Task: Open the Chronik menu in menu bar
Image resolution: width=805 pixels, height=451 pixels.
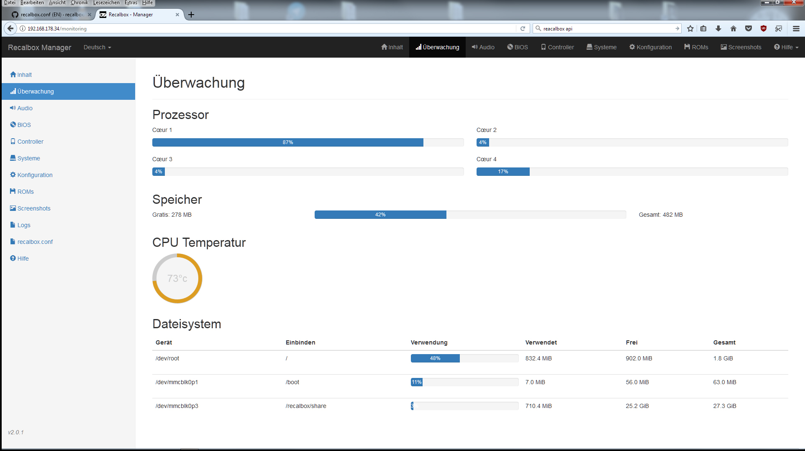Action: point(79,3)
